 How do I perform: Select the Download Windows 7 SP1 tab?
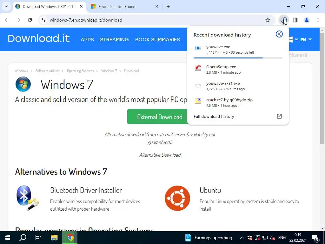point(49,6)
